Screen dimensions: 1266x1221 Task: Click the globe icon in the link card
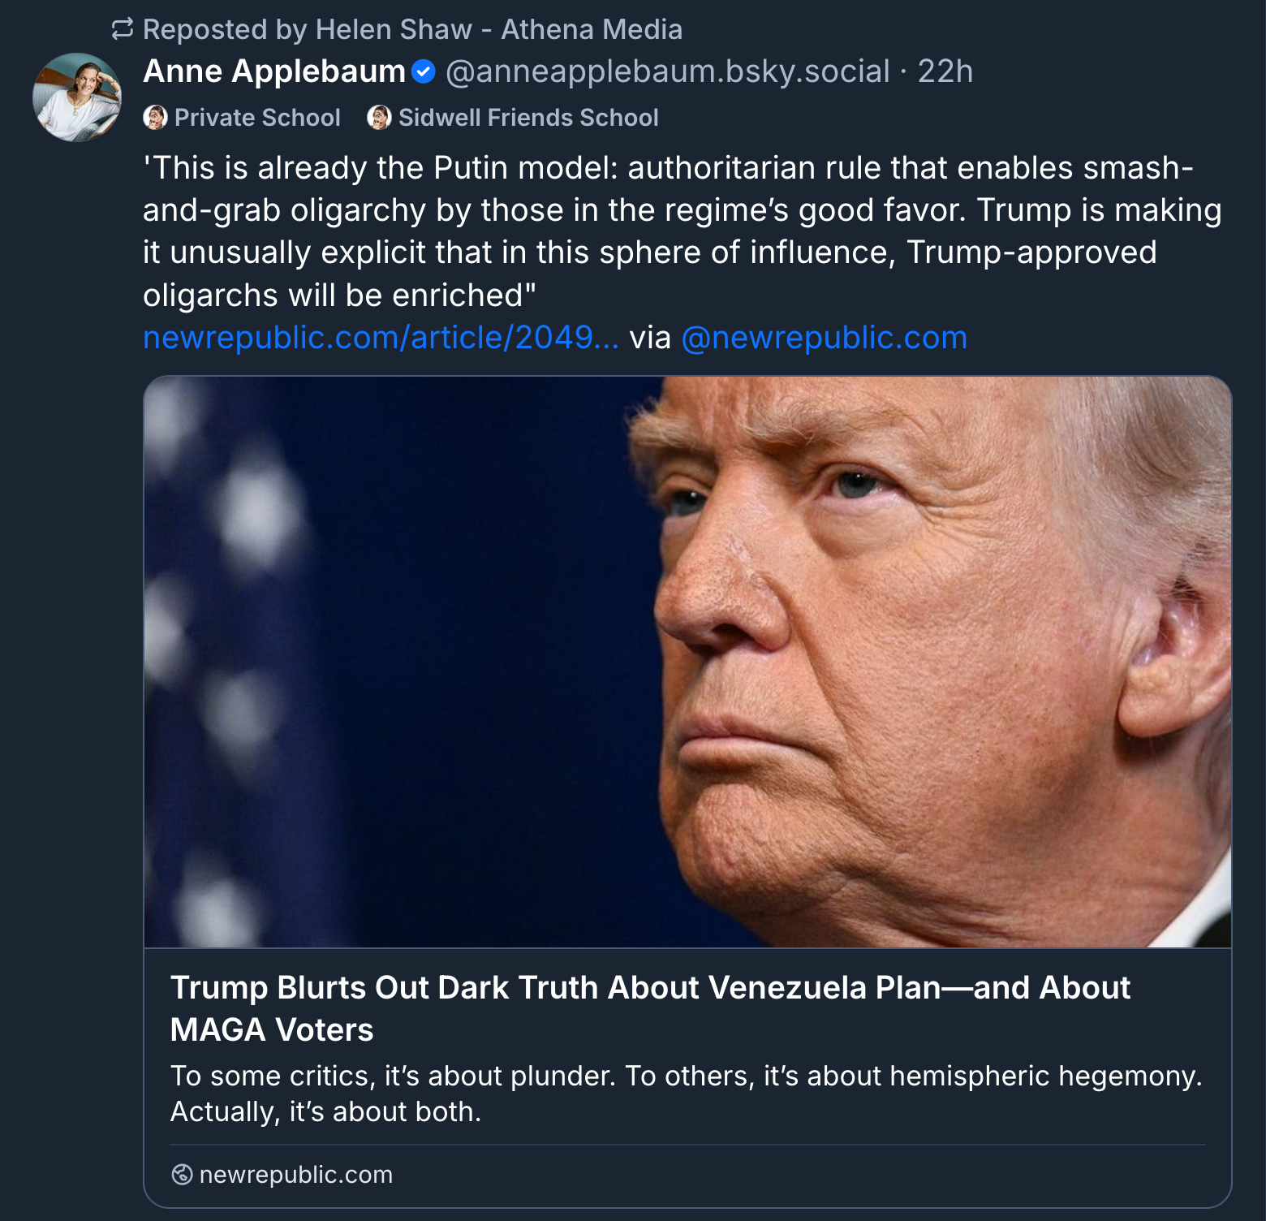(183, 1175)
